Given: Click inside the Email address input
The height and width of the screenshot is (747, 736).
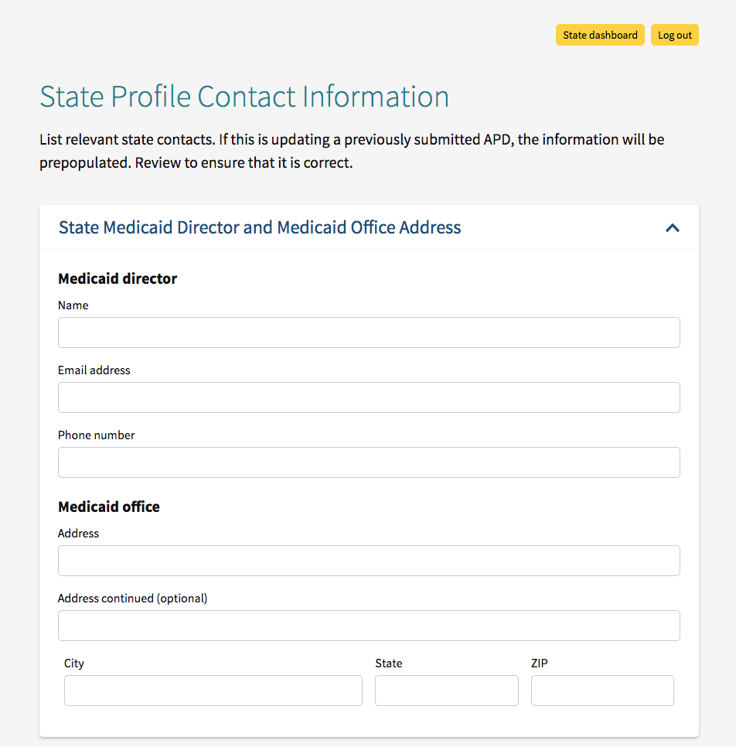Looking at the screenshot, I should click(369, 397).
